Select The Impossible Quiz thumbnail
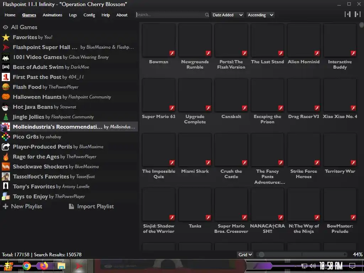The height and width of the screenshot is (273, 364). point(159,150)
